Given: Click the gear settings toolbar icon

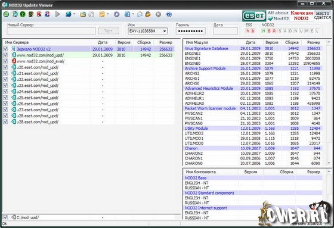Looking at the screenshot, I should click(116, 14).
